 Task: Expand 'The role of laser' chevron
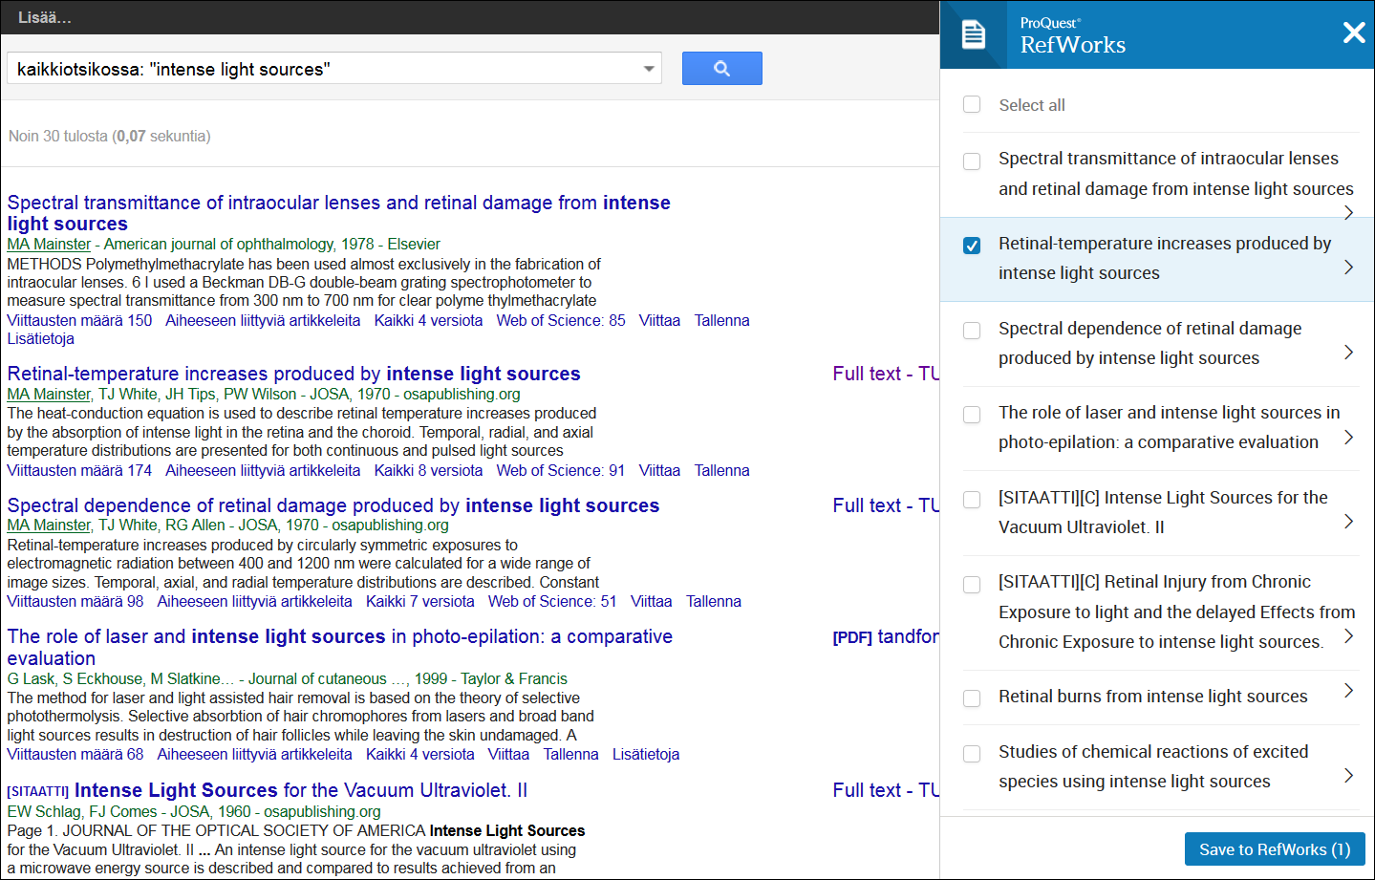(1348, 437)
